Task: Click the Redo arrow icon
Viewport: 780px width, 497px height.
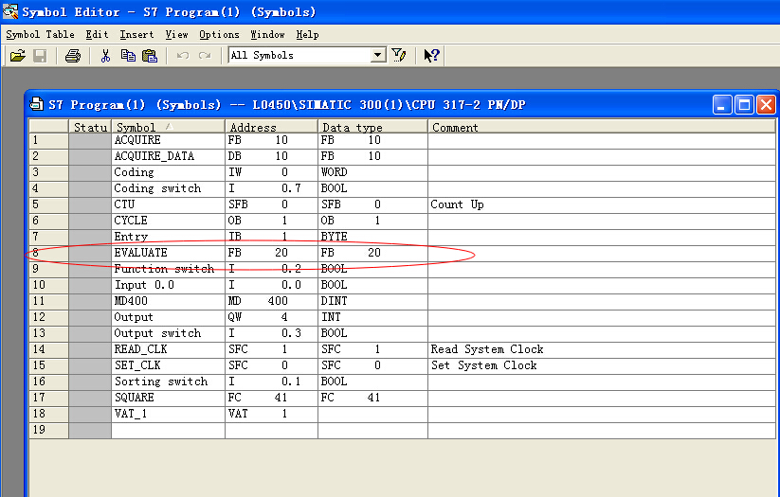Action: pyautogui.click(x=205, y=55)
